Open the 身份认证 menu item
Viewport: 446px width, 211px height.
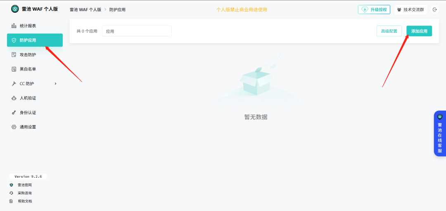[x=35, y=112]
